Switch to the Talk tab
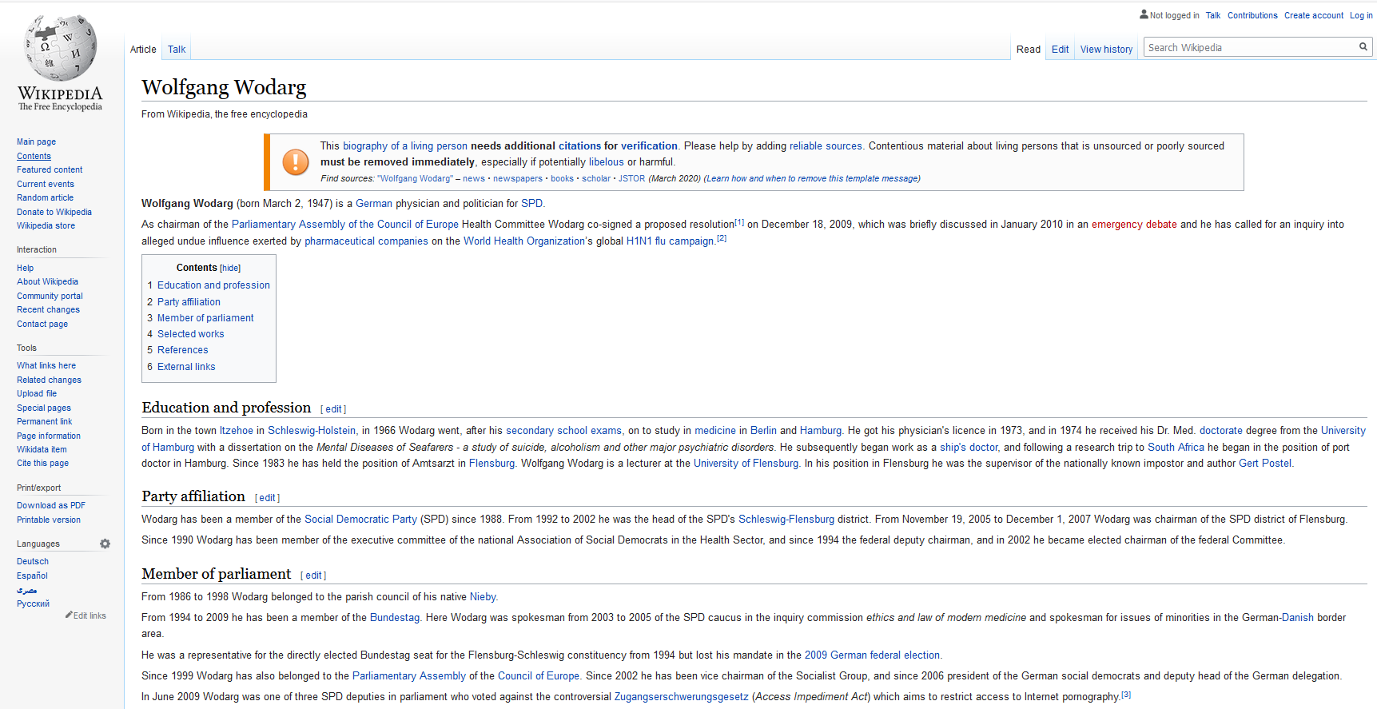 click(177, 50)
